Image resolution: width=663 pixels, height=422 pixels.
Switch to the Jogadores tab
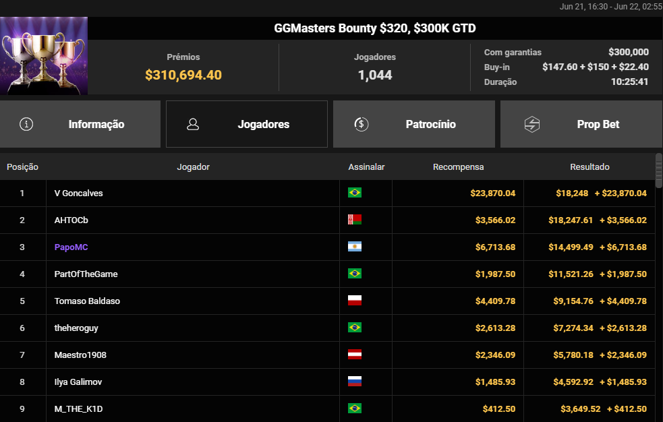pos(246,124)
